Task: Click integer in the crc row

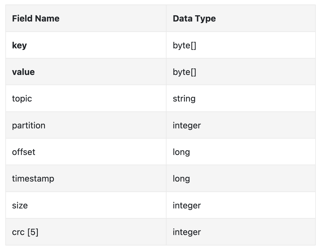Action: (187, 232)
